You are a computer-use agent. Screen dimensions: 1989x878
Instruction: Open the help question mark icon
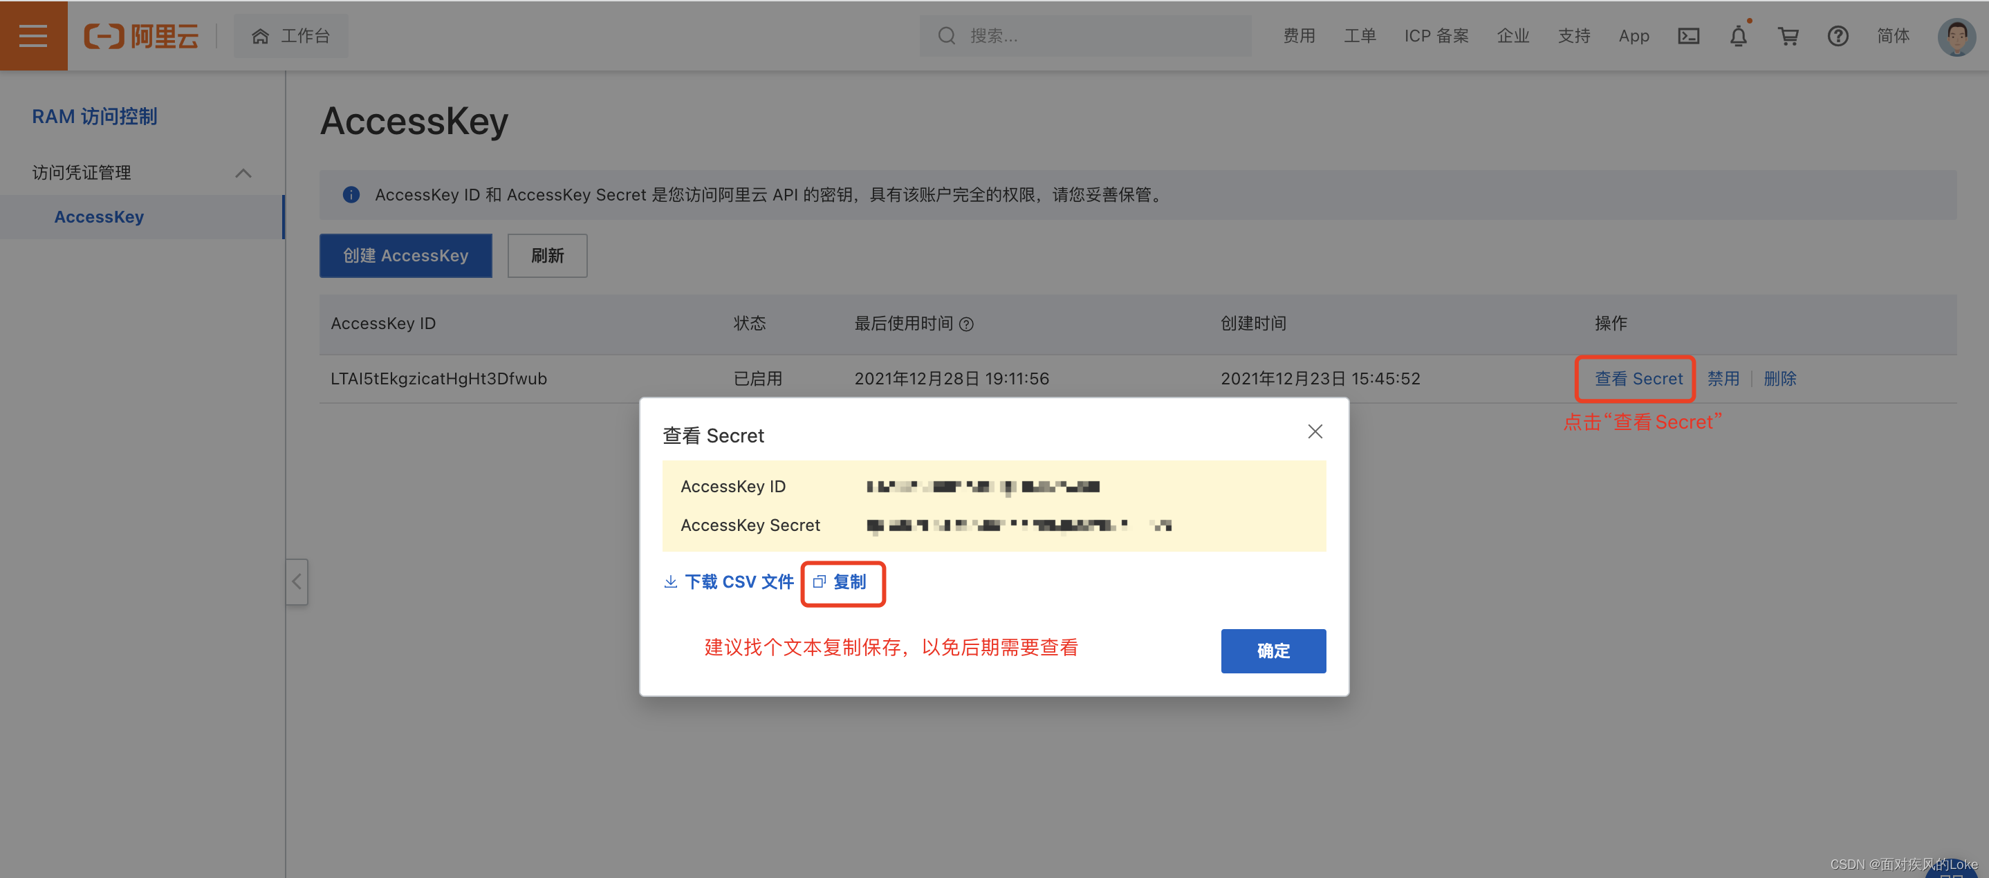(1838, 35)
